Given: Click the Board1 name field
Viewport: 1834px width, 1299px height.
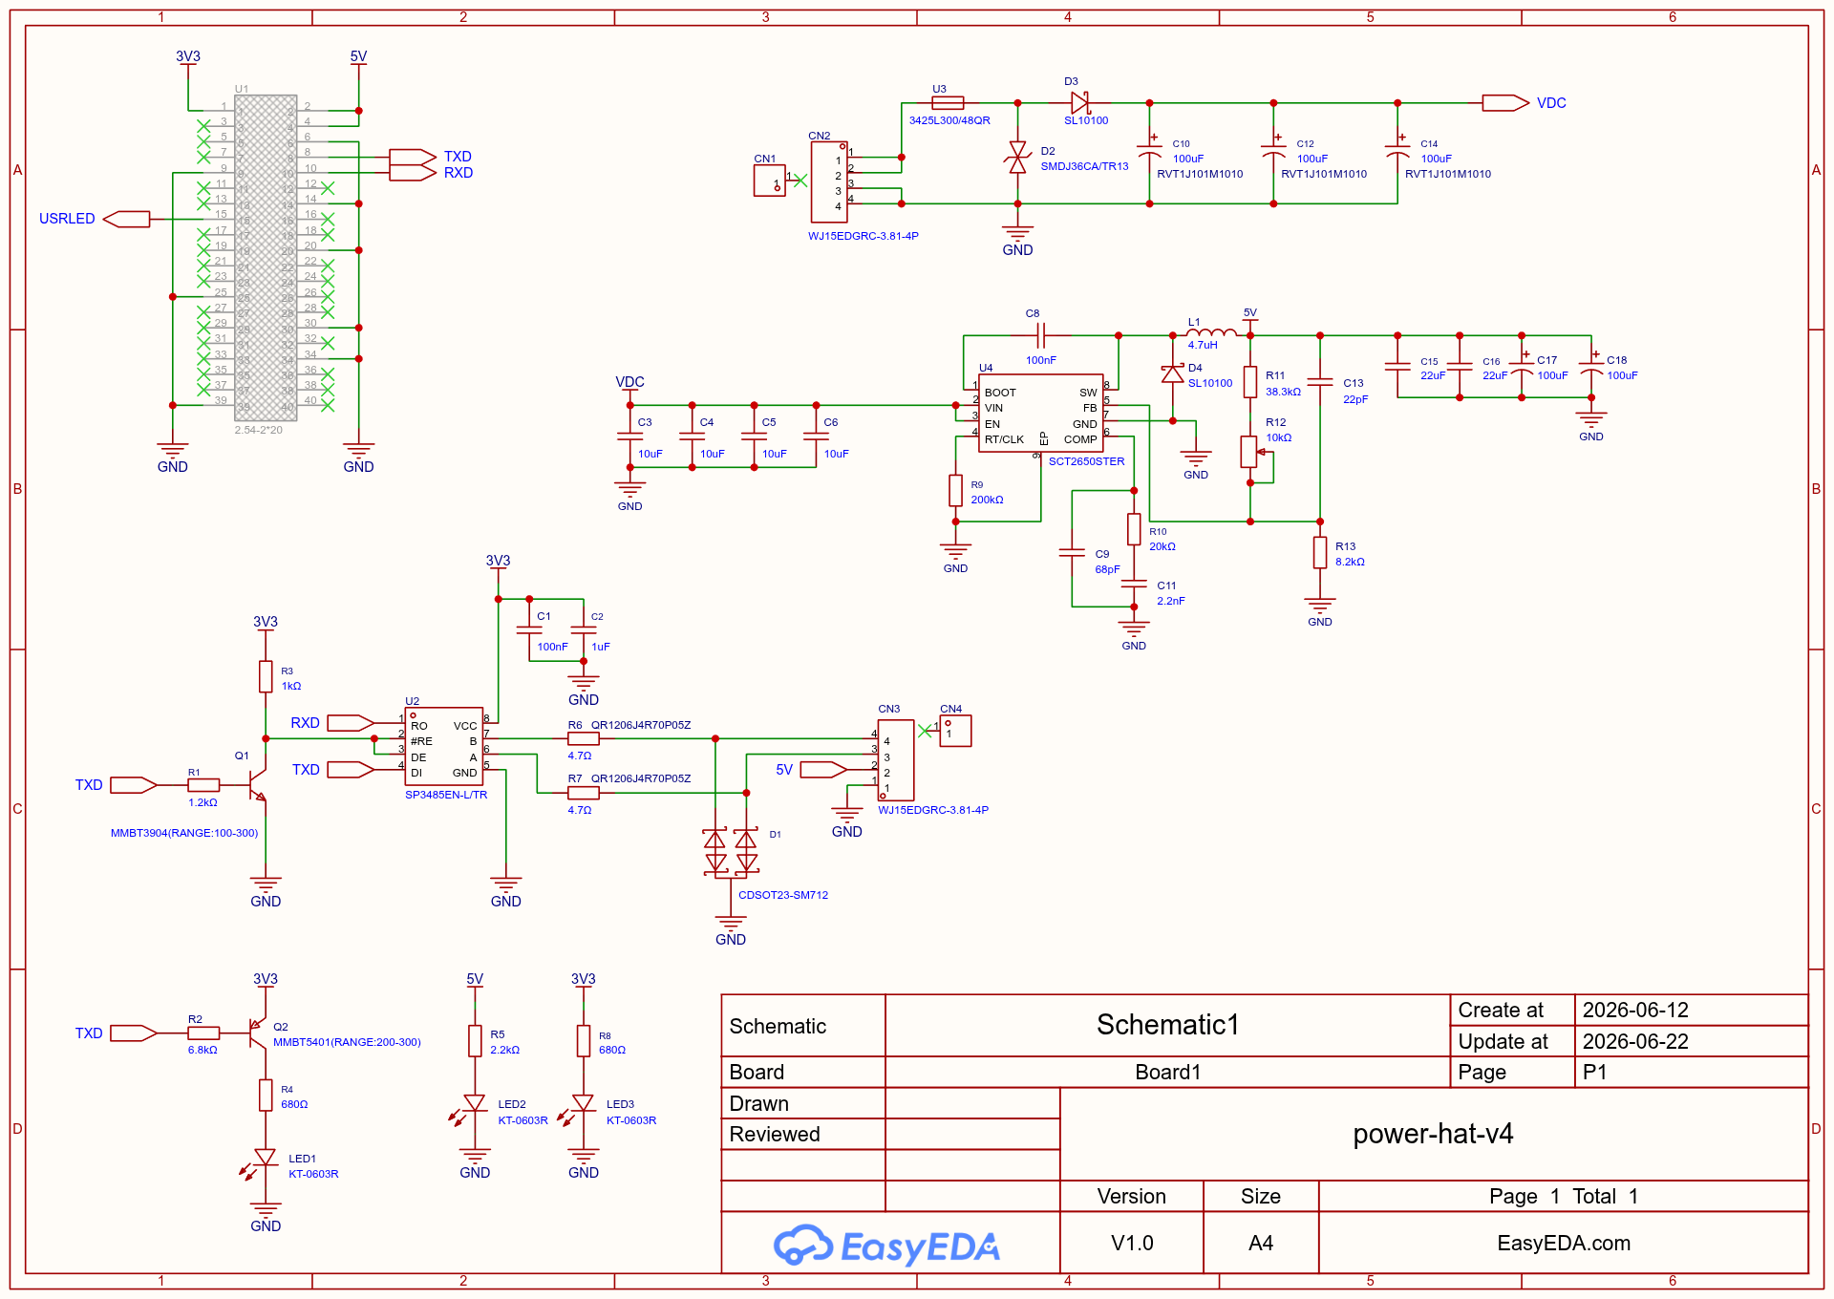Looking at the screenshot, I should pyautogui.click(x=1167, y=1072).
